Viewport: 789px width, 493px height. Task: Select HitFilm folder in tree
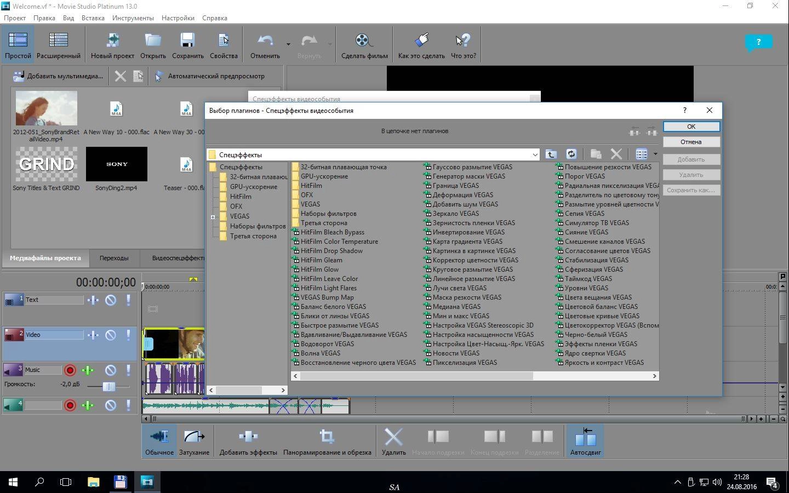(241, 197)
